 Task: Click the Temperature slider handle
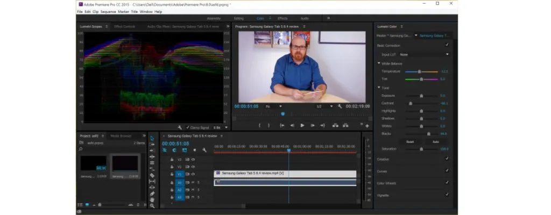419,71
